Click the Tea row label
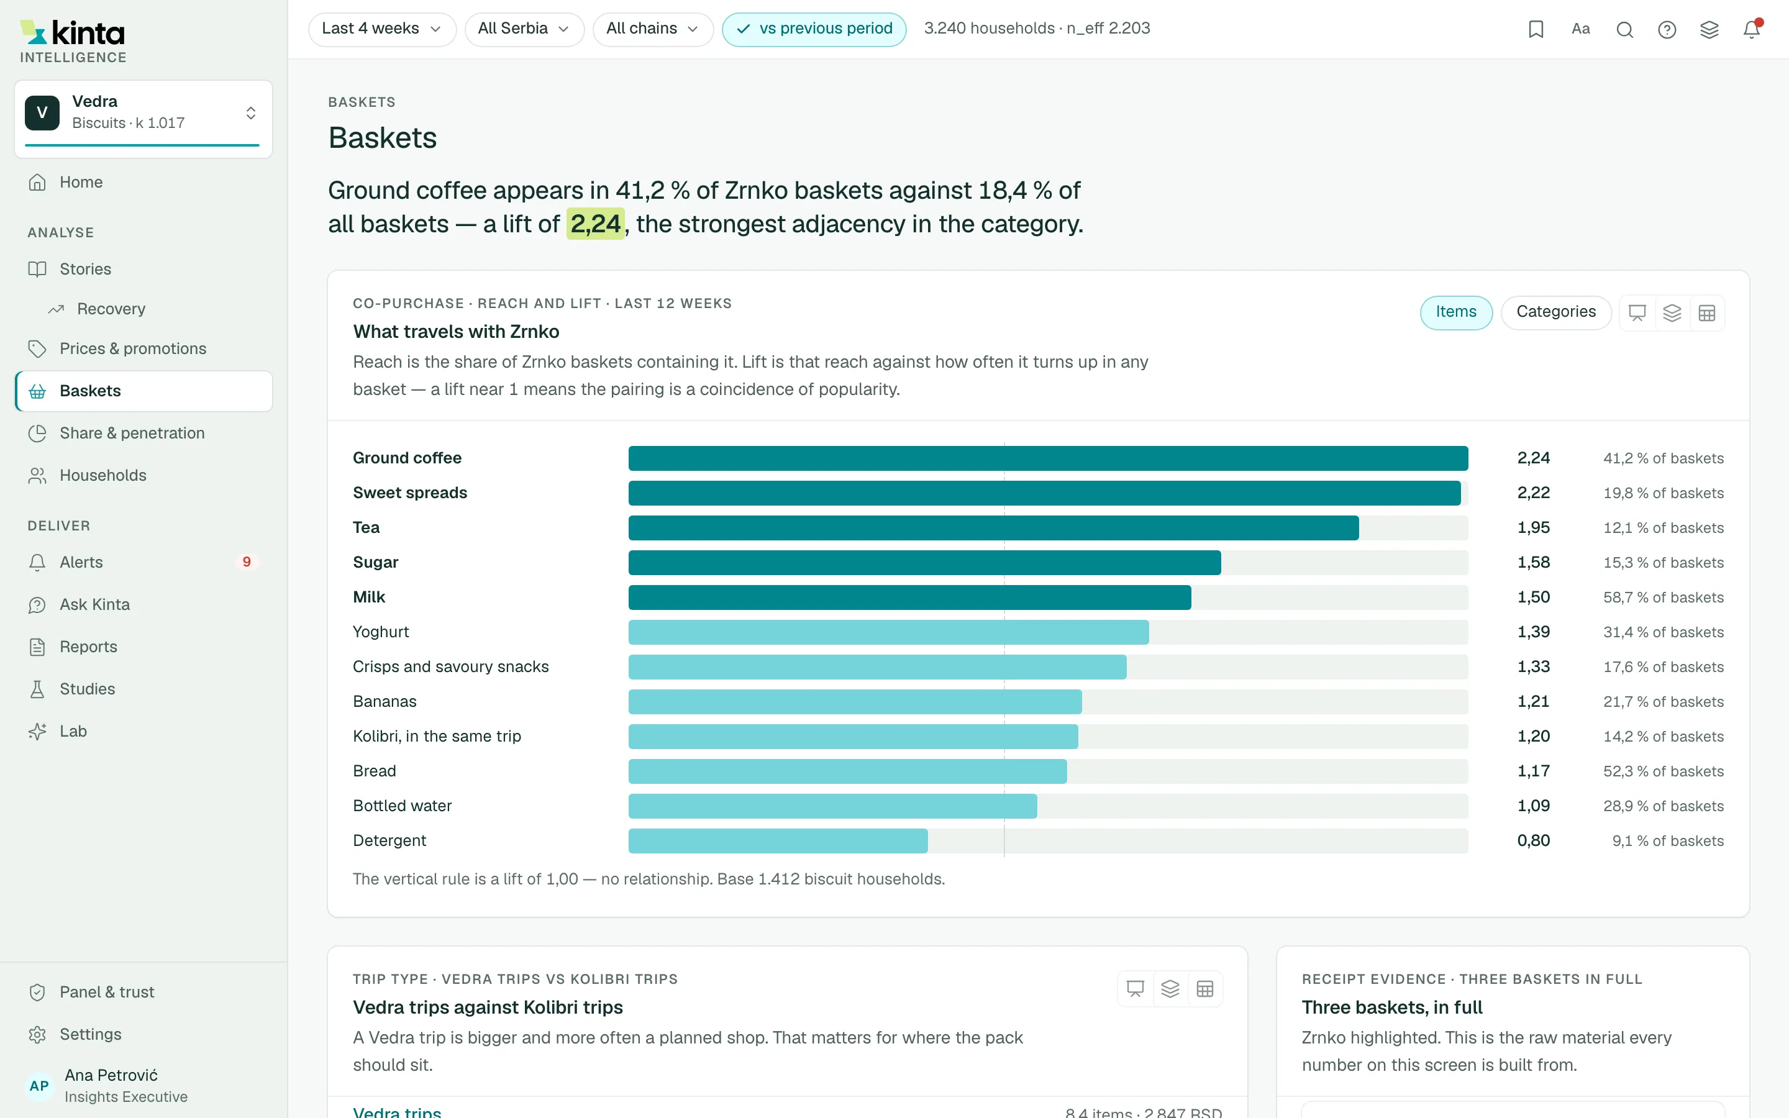Image resolution: width=1789 pixels, height=1118 pixels. [x=366, y=528]
